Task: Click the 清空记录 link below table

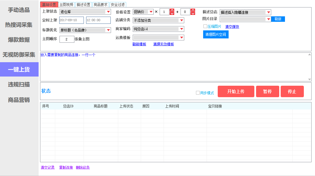Action: pyautogui.click(x=47, y=167)
